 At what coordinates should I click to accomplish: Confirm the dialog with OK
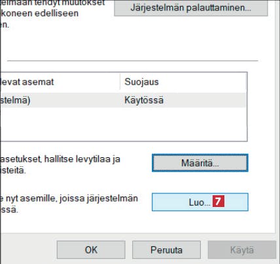[x=91, y=250]
